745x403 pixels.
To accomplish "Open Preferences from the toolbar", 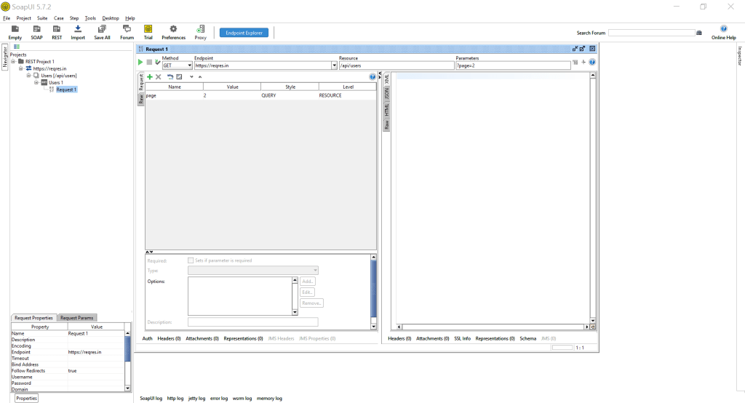I will pos(173,32).
